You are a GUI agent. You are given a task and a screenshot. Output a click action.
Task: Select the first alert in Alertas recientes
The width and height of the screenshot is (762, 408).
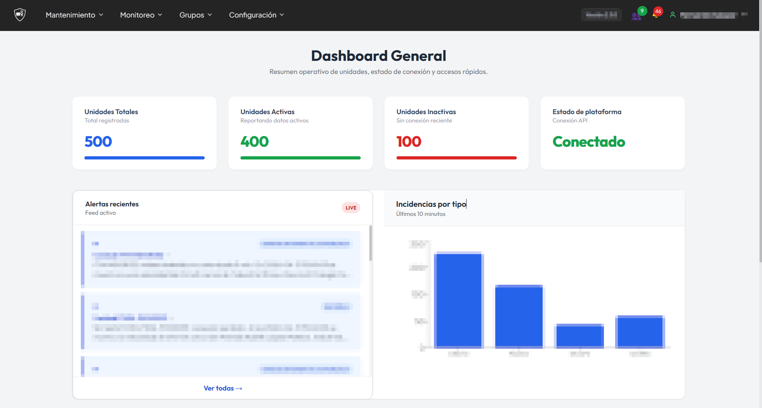click(x=221, y=259)
